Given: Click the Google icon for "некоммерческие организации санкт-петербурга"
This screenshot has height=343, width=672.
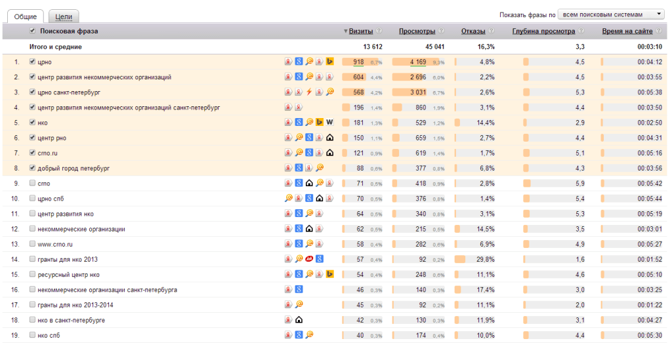Looking at the screenshot, I should (x=299, y=289).
